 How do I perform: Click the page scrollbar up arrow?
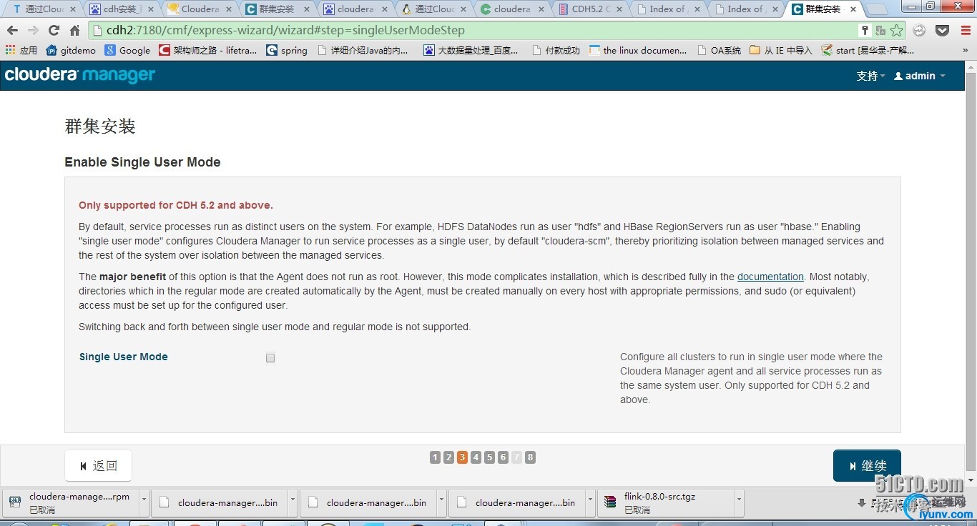971,67
